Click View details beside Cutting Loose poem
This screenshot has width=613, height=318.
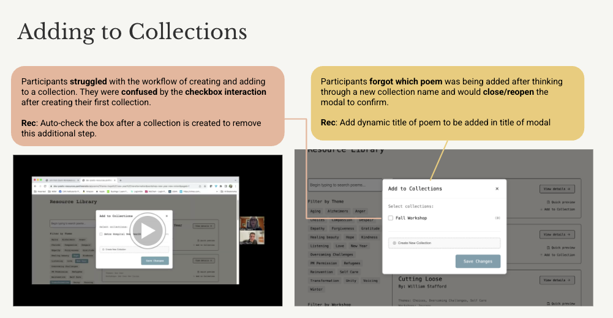click(557, 279)
